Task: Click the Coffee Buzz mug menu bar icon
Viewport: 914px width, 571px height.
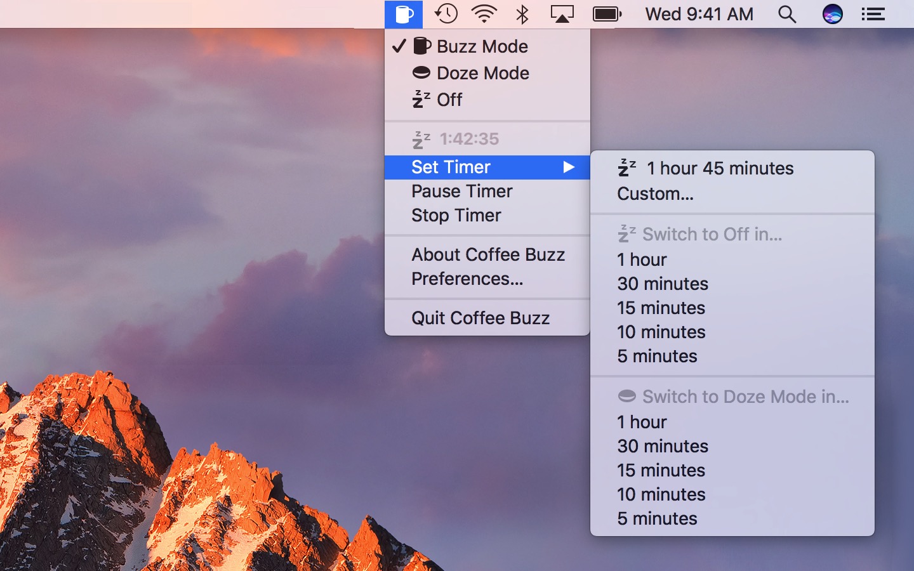Action: 404,14
